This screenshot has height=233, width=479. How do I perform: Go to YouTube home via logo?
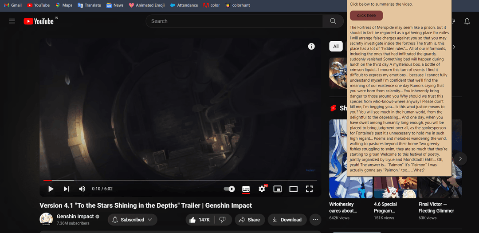tap(39, 21)
